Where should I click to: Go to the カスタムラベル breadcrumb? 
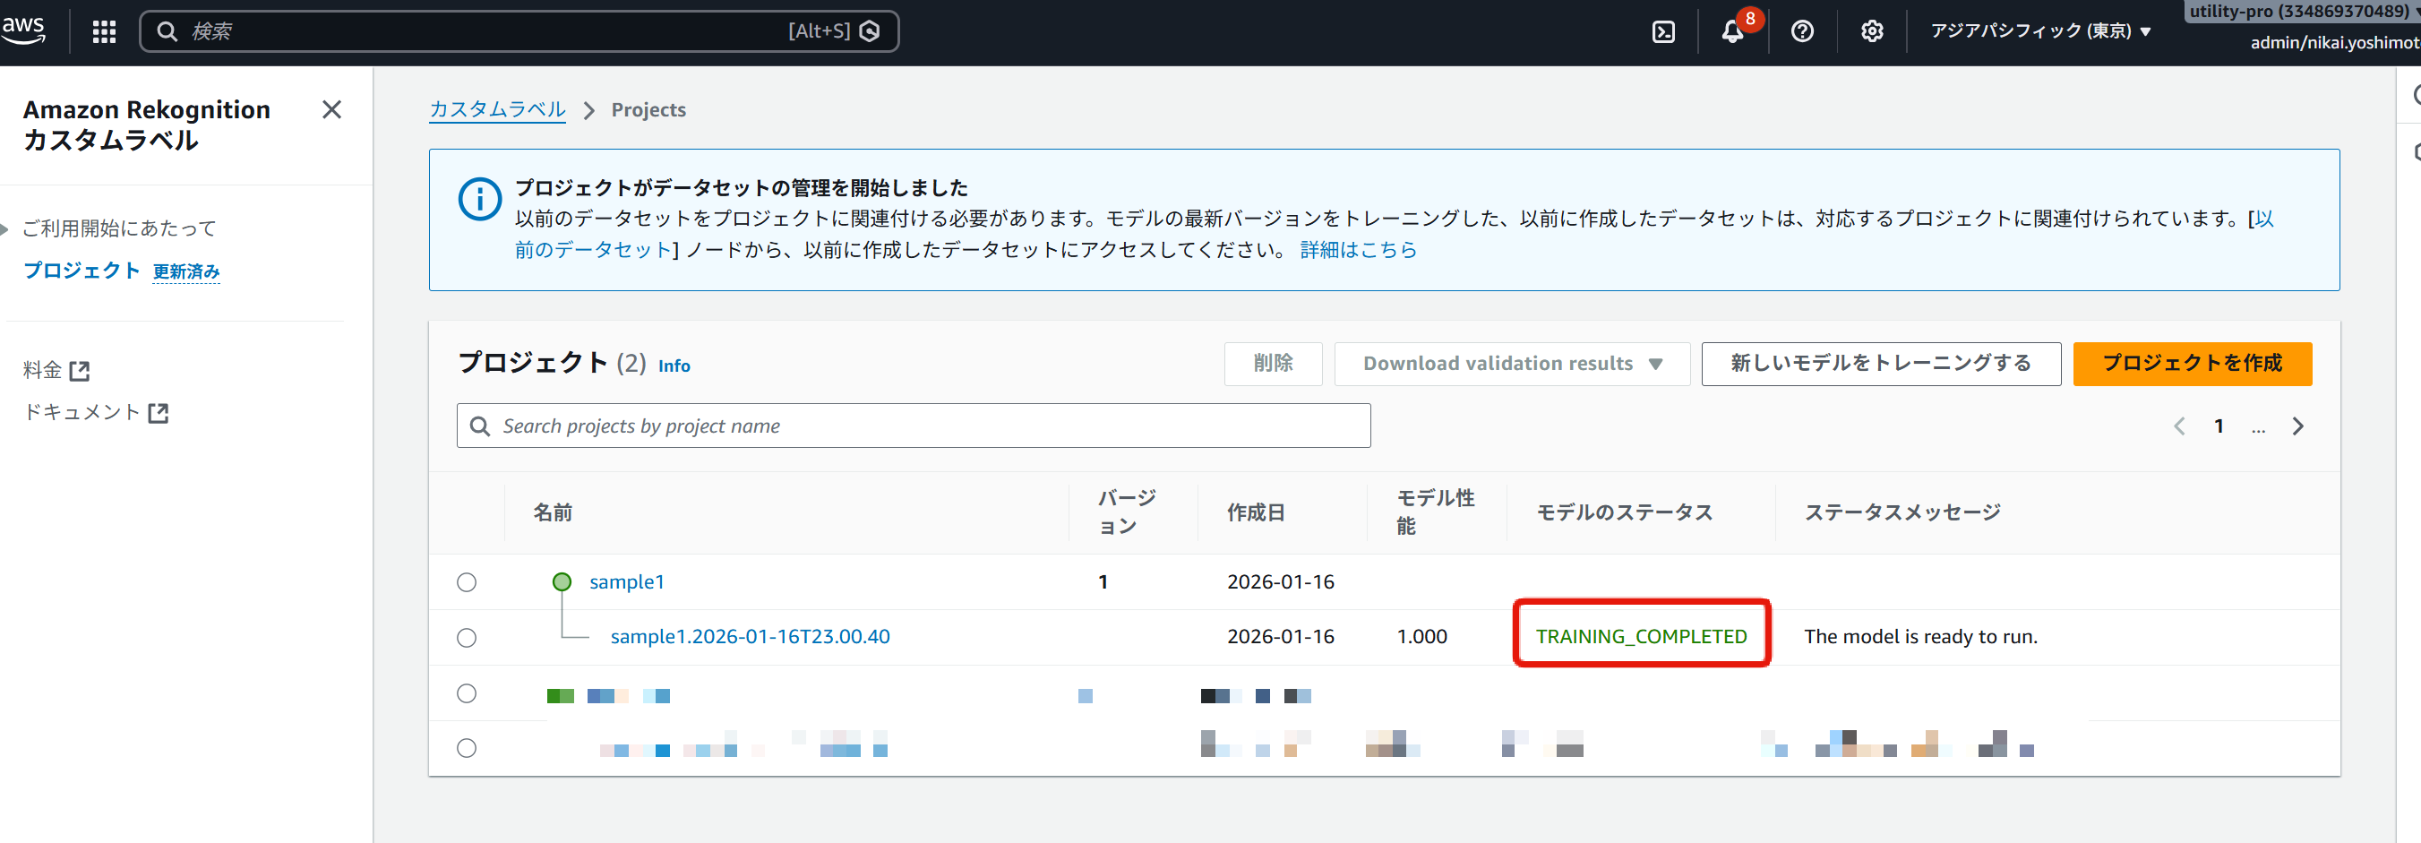[497, 110]
